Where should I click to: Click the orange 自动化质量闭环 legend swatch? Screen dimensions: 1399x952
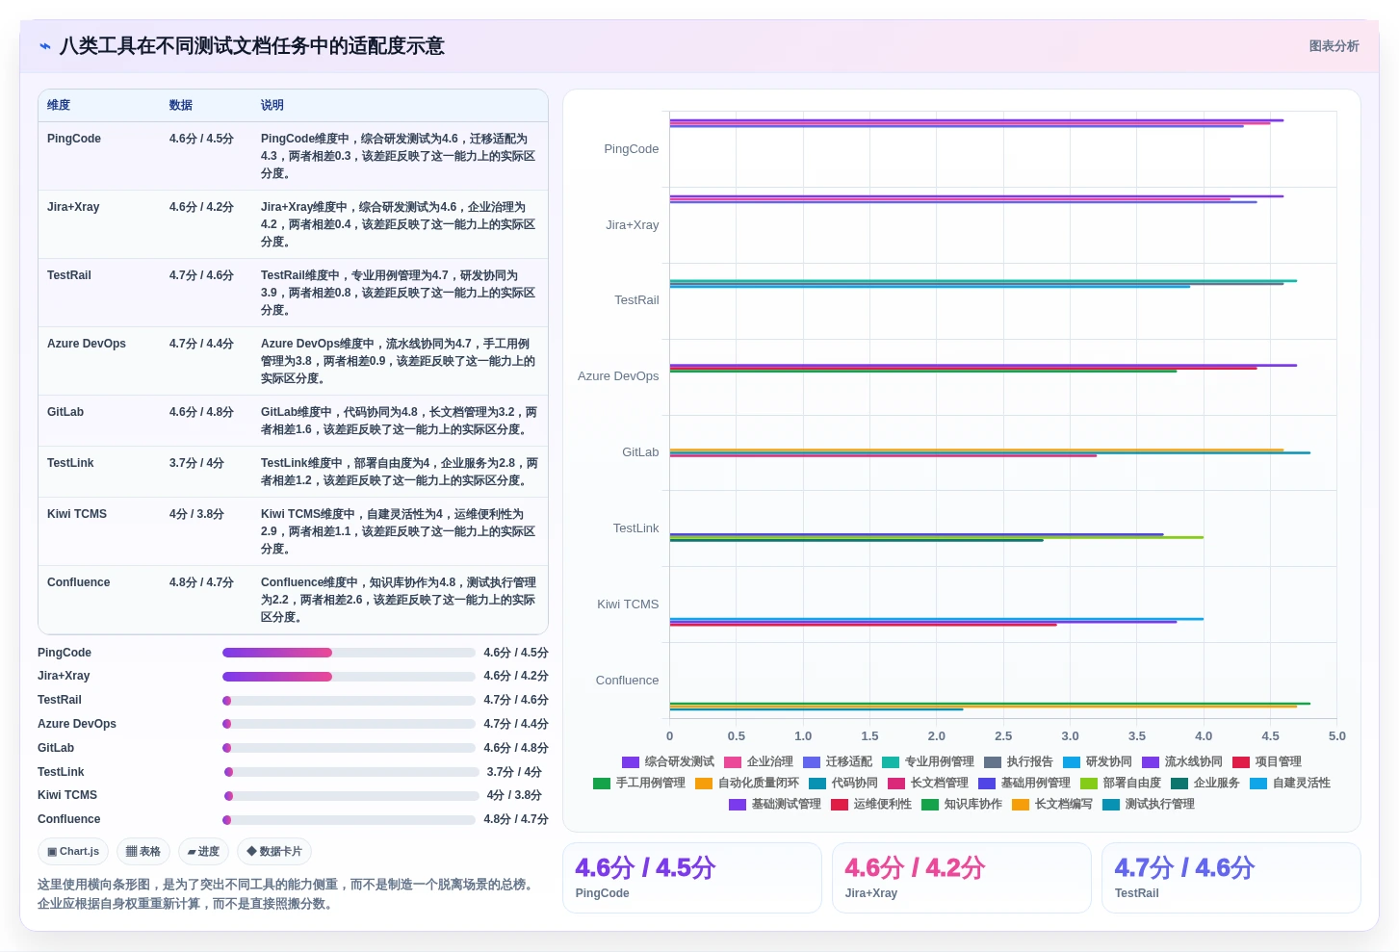[x=704, y=784]
